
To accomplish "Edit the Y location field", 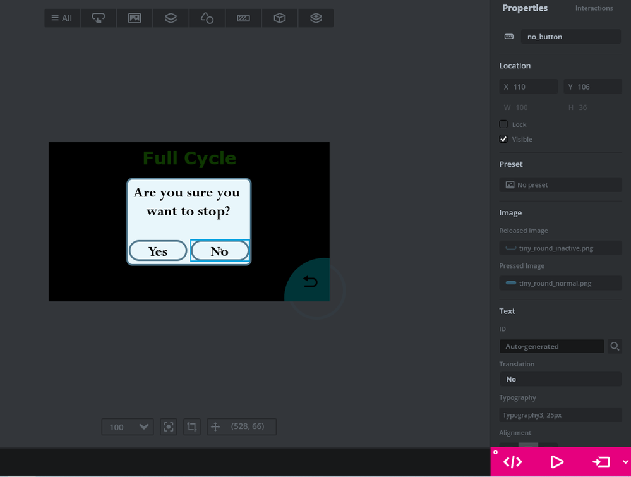I will (592, 87).
